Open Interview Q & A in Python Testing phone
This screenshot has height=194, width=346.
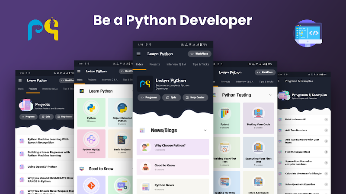point(244,81)
